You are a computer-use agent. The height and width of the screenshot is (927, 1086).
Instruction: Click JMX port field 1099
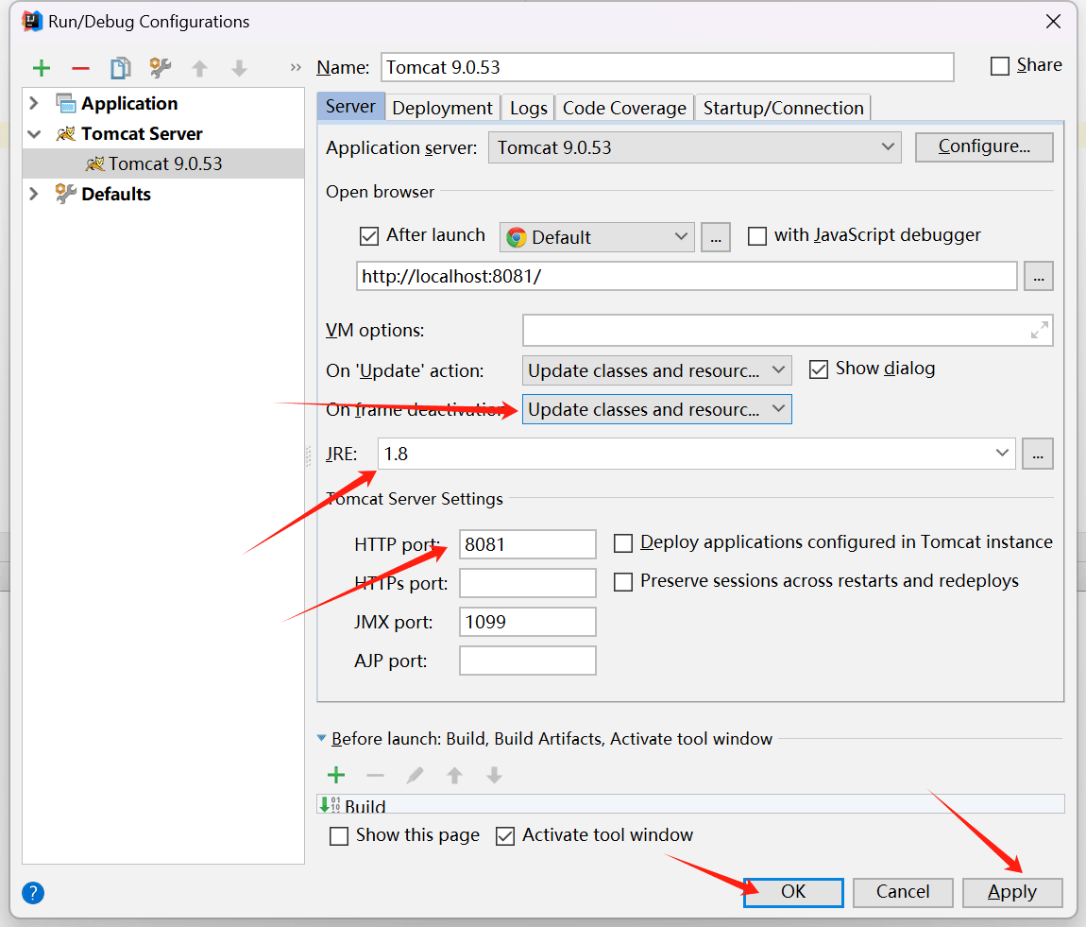[527, 622]
